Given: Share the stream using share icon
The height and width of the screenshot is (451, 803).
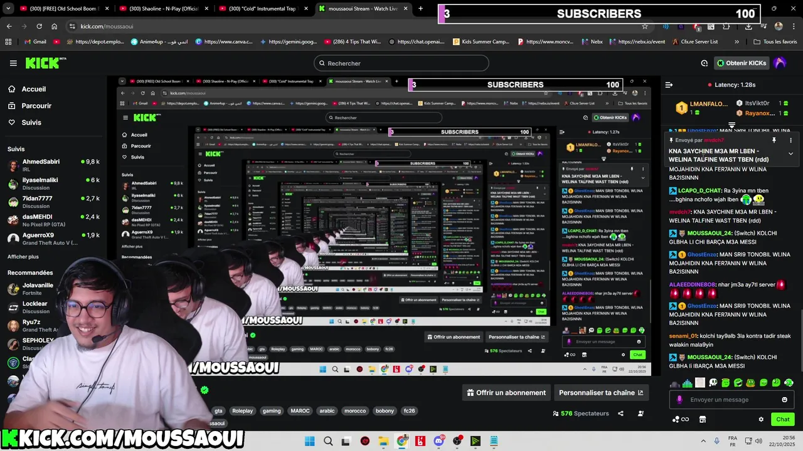Looking at the screenshot, I should pos(620,413).
